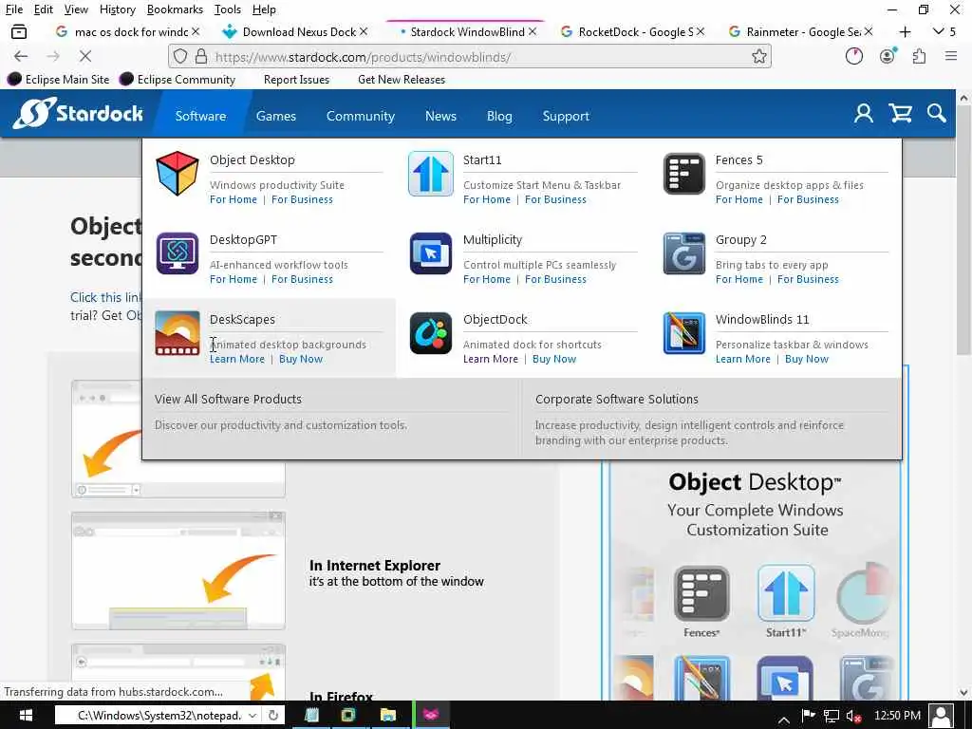
Task: Open Firefox extensions puzzle icon
Action: [x=919, y=56]
